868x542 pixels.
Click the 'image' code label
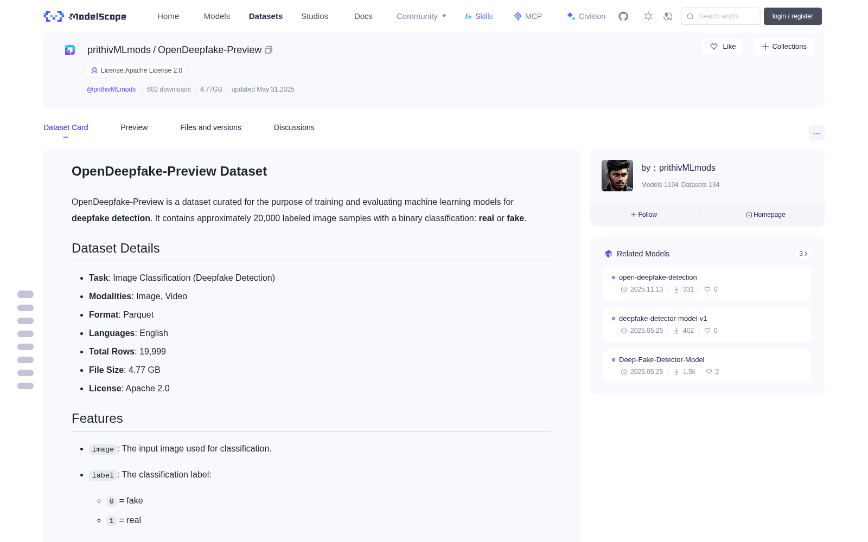tap(103, 449)
